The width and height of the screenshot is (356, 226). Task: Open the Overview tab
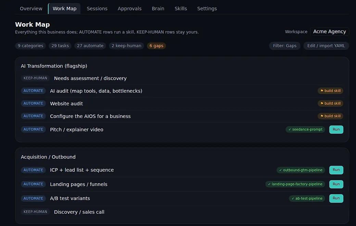coord(31,9)
